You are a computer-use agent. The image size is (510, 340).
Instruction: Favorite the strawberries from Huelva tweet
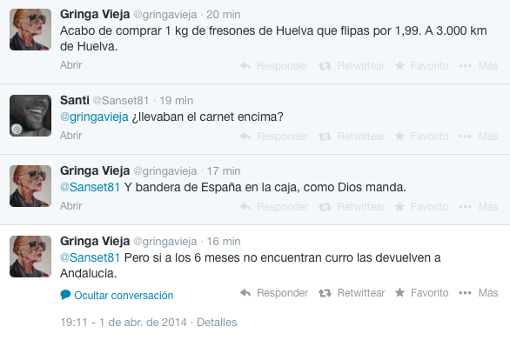tap(421, 66)
